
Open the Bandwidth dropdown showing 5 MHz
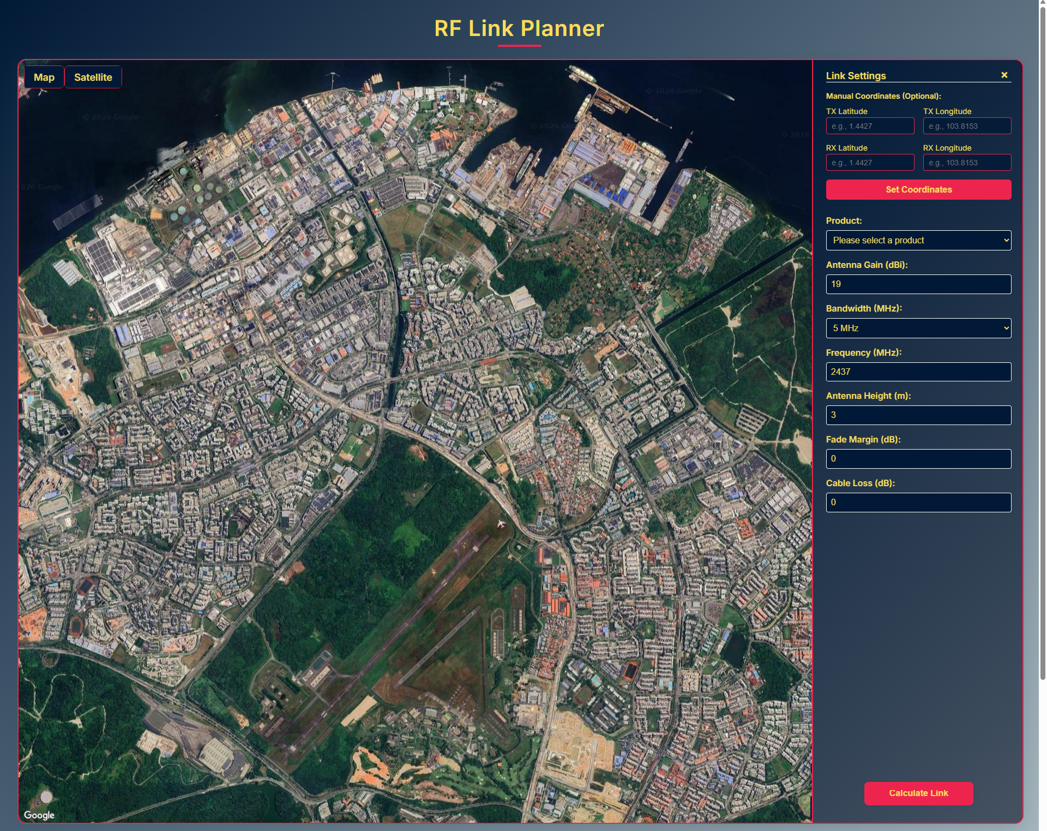coord(918,328)
